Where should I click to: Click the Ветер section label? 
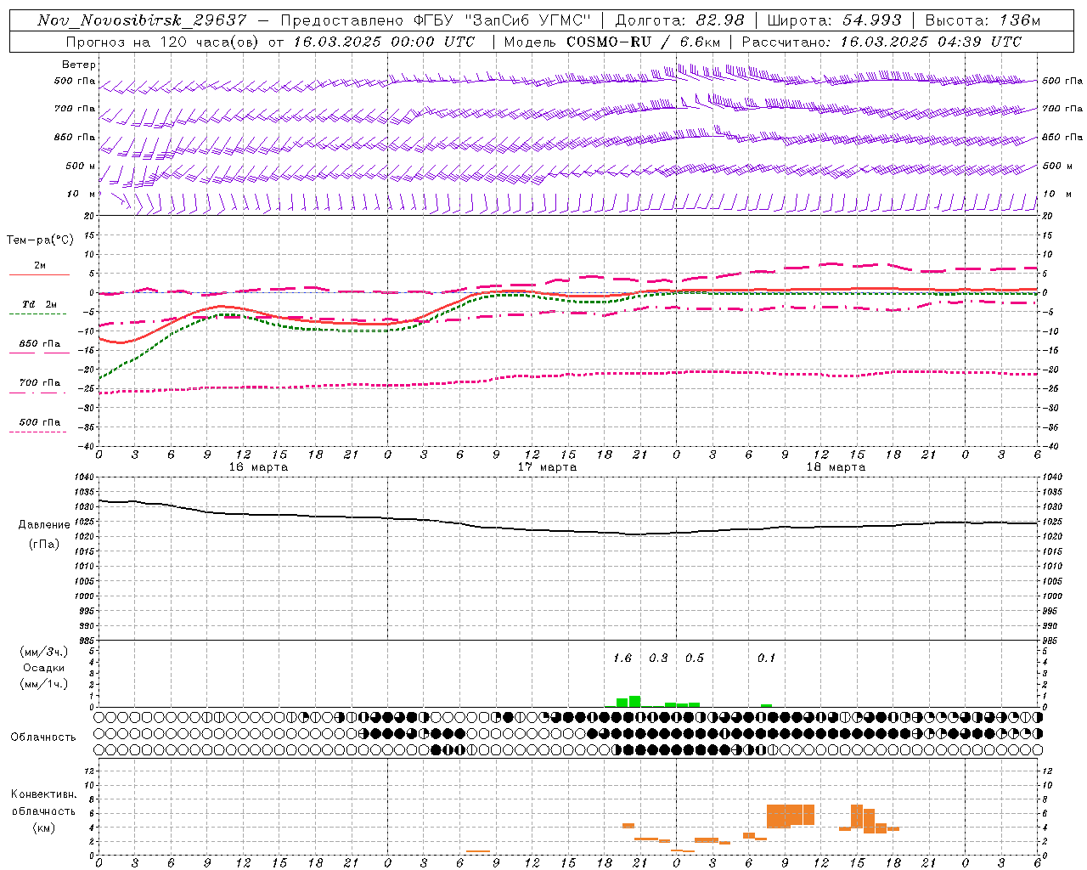(79, 65)
